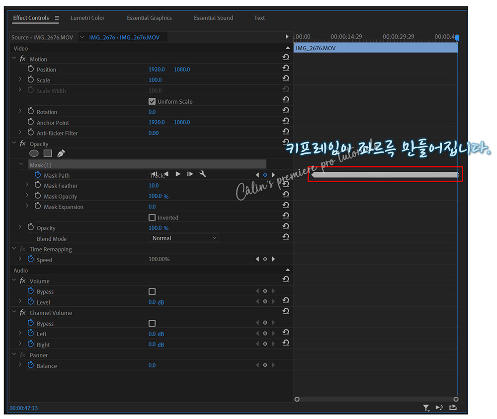Select the IMG_2676.MOV clip bar in timeline
497x419 pixels.
376,48
